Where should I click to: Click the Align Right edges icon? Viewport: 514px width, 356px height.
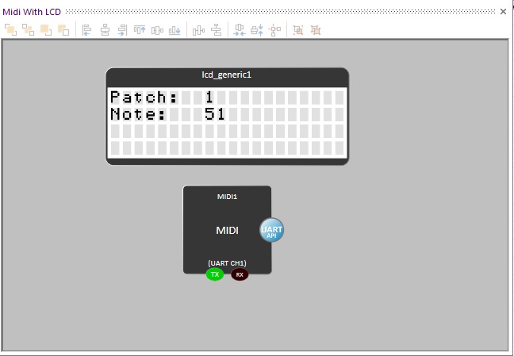pyautogui.click(x=122, y=30)
